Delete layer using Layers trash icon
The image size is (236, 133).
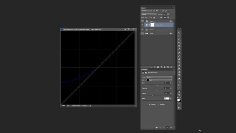pyautogui.click(x=171, y=67)
